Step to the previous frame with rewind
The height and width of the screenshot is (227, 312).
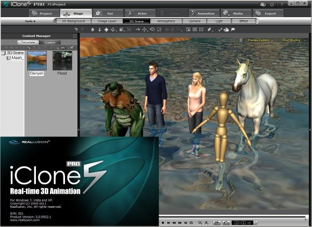tap(174, 223)
